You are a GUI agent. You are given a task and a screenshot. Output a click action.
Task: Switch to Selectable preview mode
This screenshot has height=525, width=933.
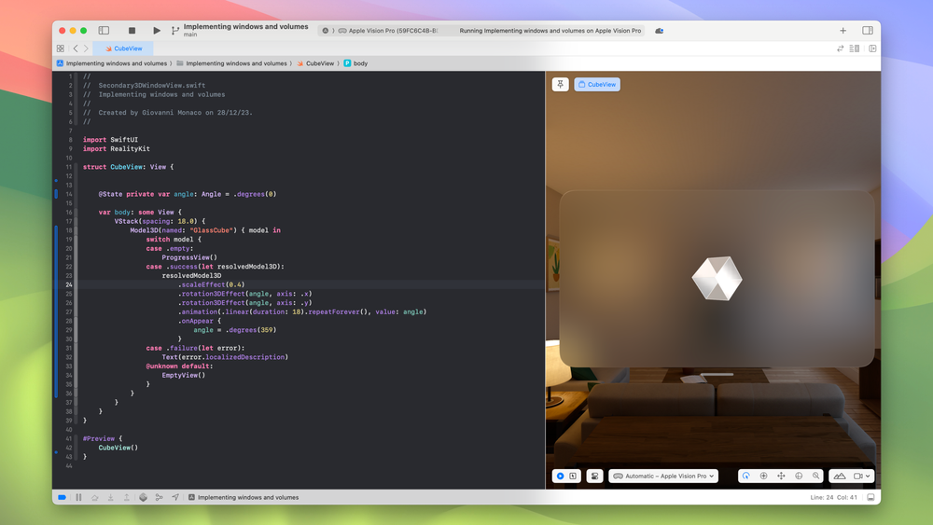(573, 476)
